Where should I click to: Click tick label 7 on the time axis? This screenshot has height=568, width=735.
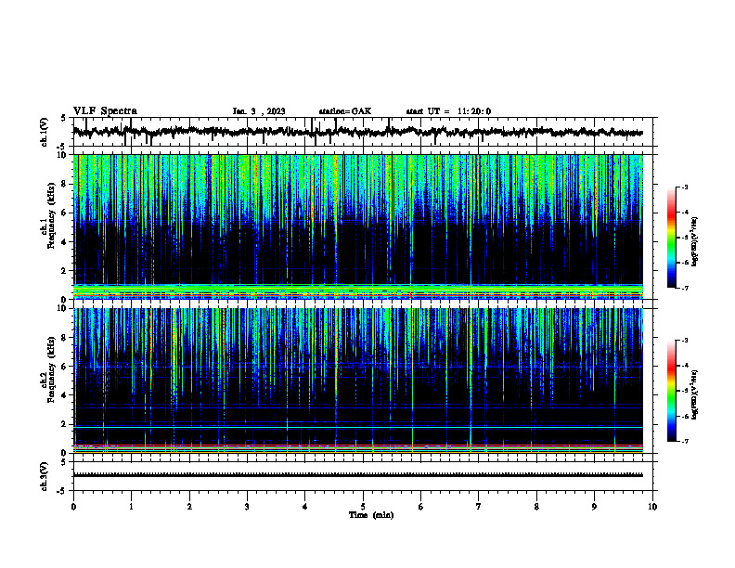point(479,507)
